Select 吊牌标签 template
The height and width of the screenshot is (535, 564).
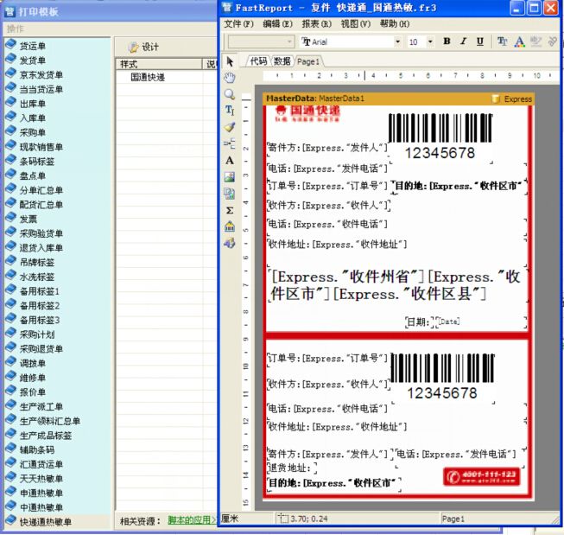point(36,262)
